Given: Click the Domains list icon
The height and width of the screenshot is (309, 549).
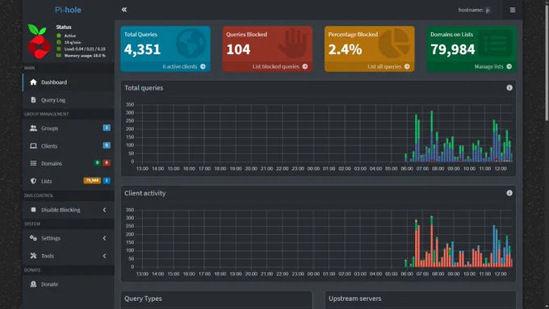Looking at the screenshot, I should [x=33, y=164].
